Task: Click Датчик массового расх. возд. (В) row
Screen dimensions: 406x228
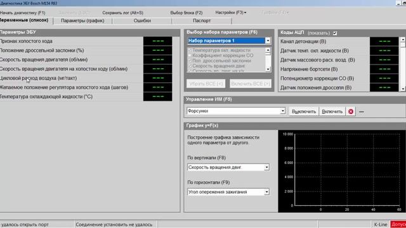Action: click(339, 60)
